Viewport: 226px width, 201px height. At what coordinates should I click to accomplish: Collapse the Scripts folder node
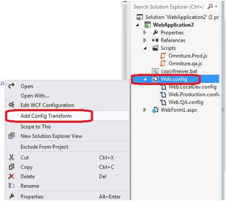[145, 48]
